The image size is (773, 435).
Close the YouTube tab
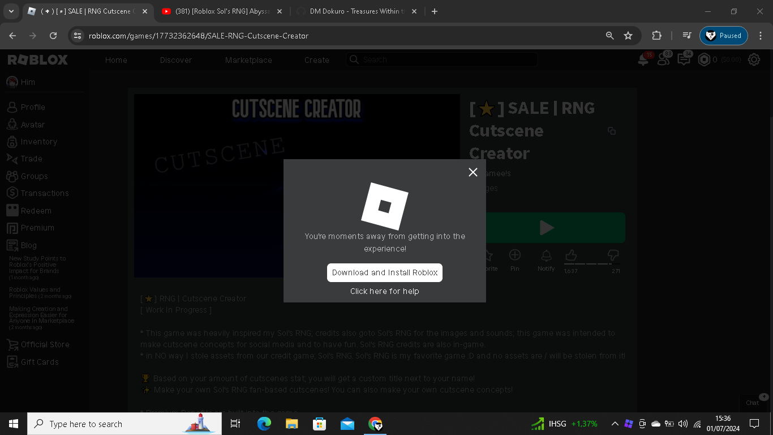click(279, 11)
